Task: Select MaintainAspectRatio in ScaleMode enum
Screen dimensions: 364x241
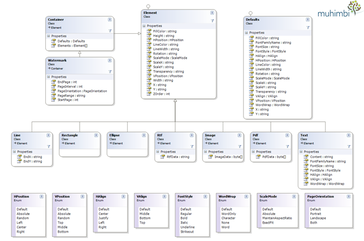Action: (277, 218)
